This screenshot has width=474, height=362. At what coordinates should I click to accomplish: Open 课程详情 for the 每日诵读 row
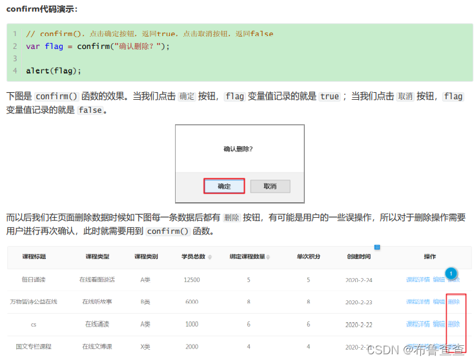coord(418,280)
